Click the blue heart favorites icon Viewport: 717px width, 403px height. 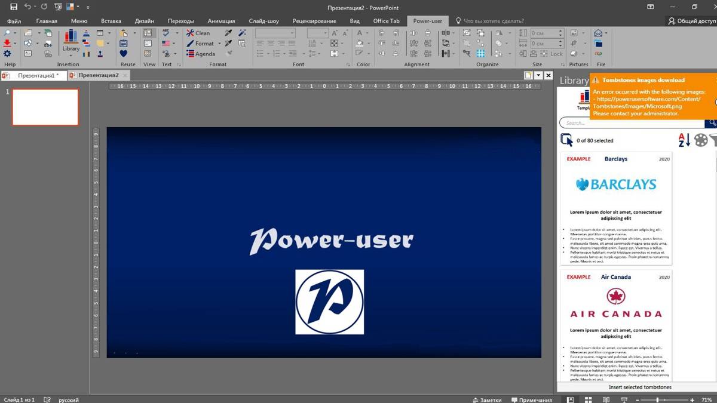click(x=124, y=54)
